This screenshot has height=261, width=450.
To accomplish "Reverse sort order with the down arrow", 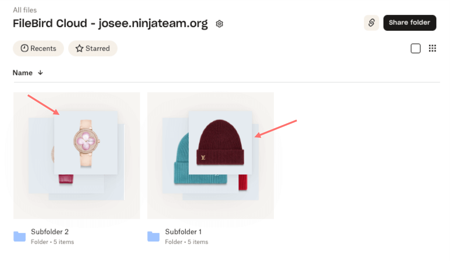I will (40, 73).
